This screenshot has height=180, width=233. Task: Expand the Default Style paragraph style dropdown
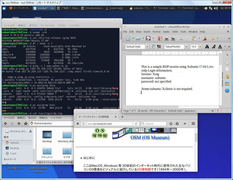[147, 47]
